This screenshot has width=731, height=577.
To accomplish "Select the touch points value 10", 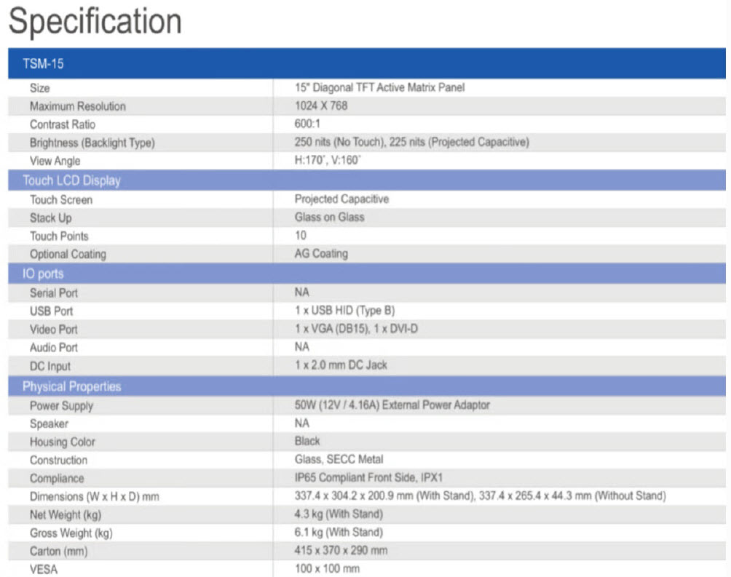I will point(301,235).
